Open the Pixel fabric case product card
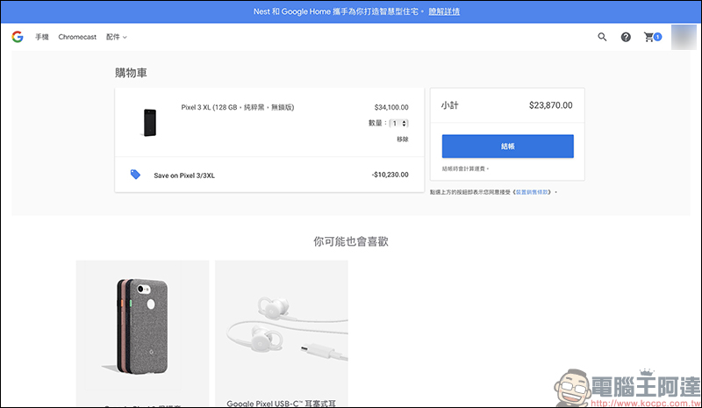Viewport: 702px width, 408px height. click(x=142, y=333)
